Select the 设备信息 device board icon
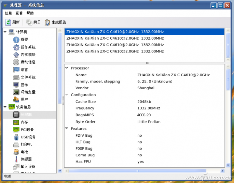Viewport: 234px width, 183px height. [x=12, y=107]
